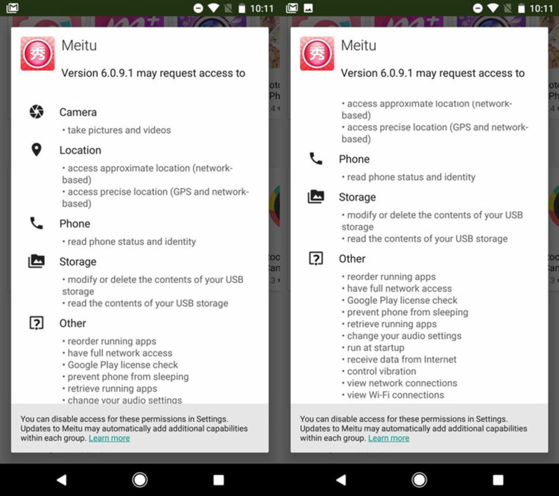Viewport: 559px width, 496px height.
Task: Tap the Location pin icon in left dialog
Action: tap(36, 150)
